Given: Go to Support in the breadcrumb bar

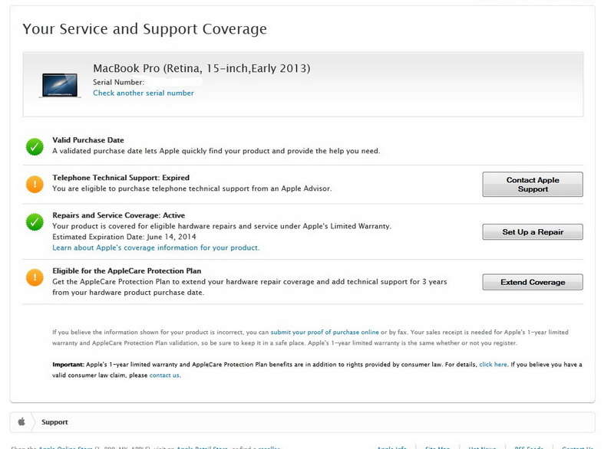Looking at the screenshot, I should (x=54, y=422).
